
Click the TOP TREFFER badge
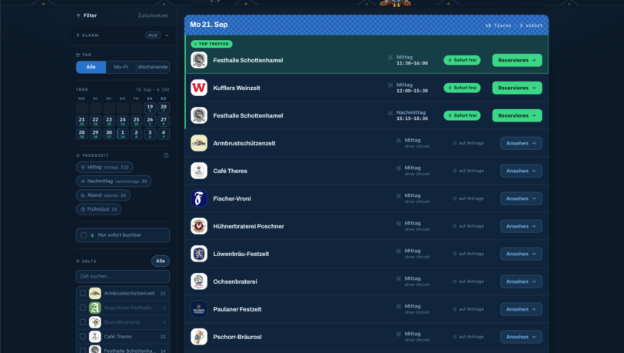point(212,44)
